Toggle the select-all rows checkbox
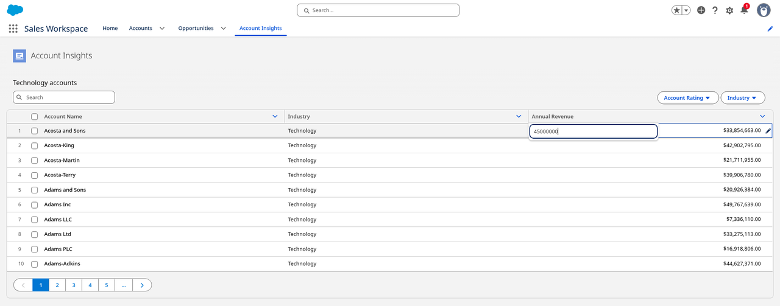 click(x=35, y=117)
